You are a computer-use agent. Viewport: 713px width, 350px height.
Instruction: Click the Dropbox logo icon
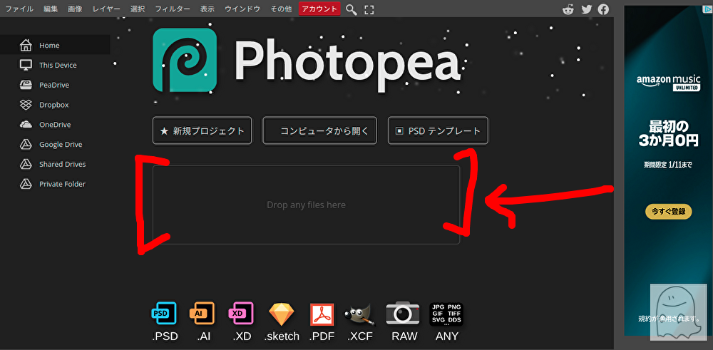point(26,105)
